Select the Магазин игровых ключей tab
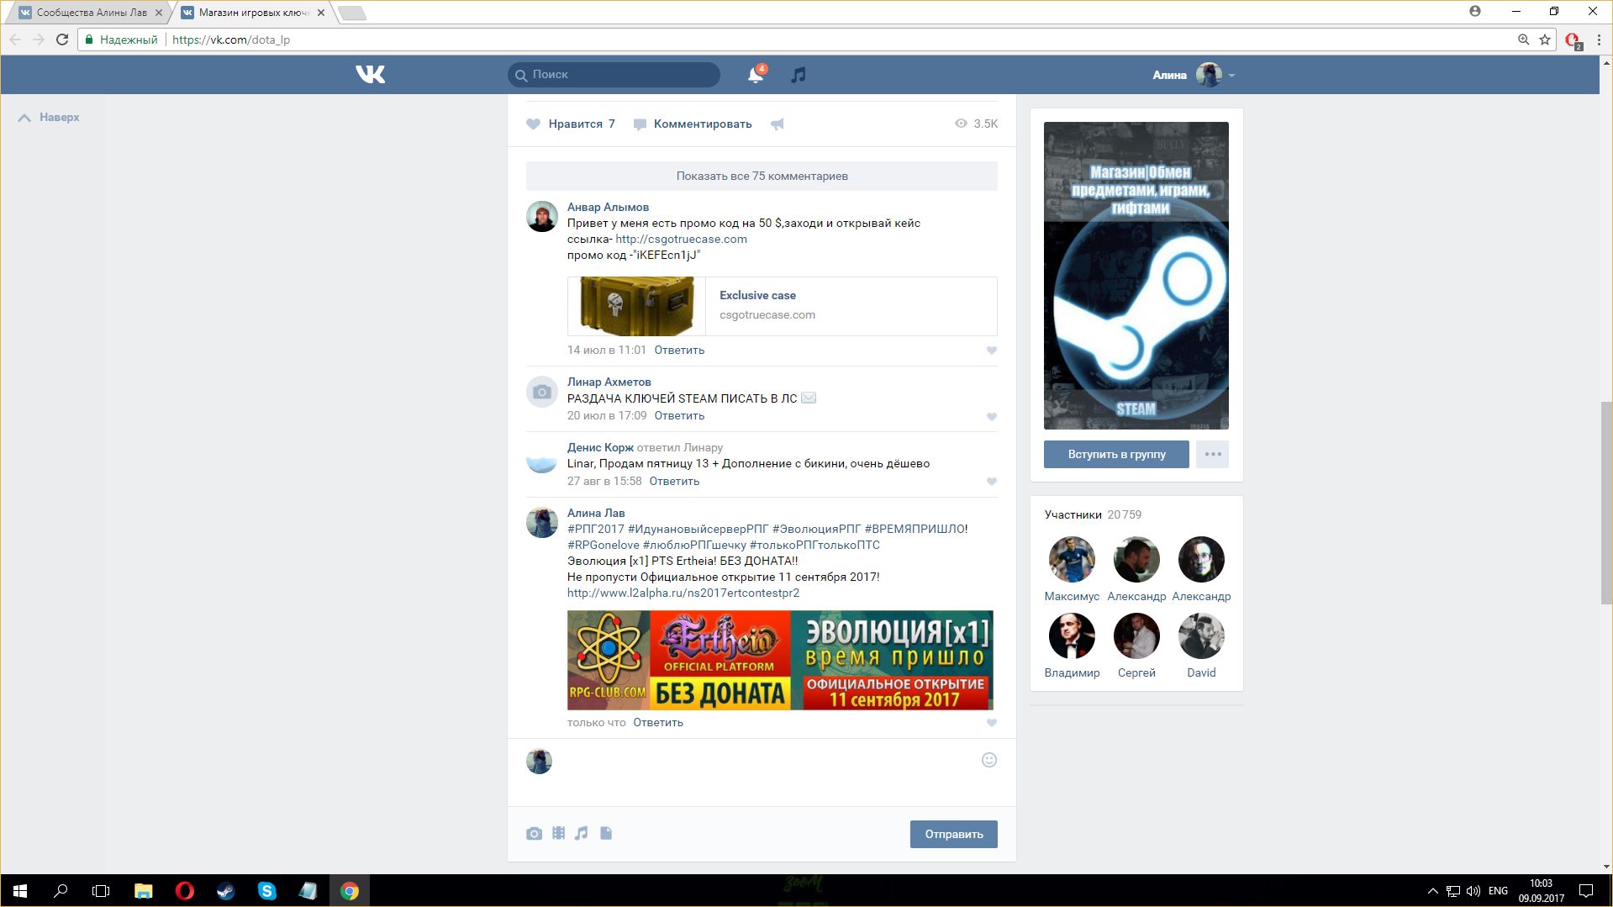Viewport: 1613px width, 907px height. pyautogui.click(x=255, y=13)
